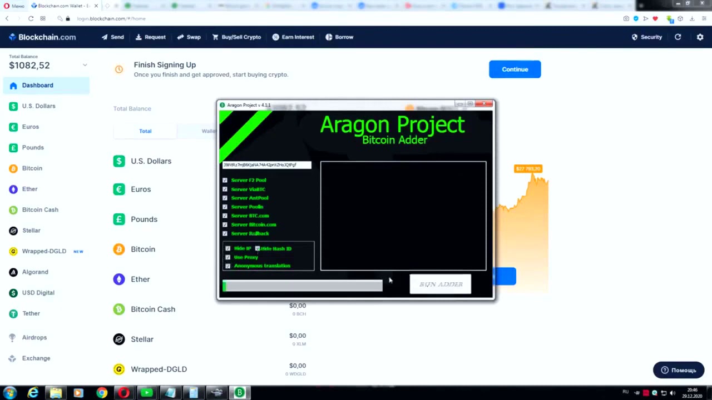Refresh the wallet with the header refresh icon
Viewport: 712px width, 400px height.
pyautogui.click(x=678, y=37)
